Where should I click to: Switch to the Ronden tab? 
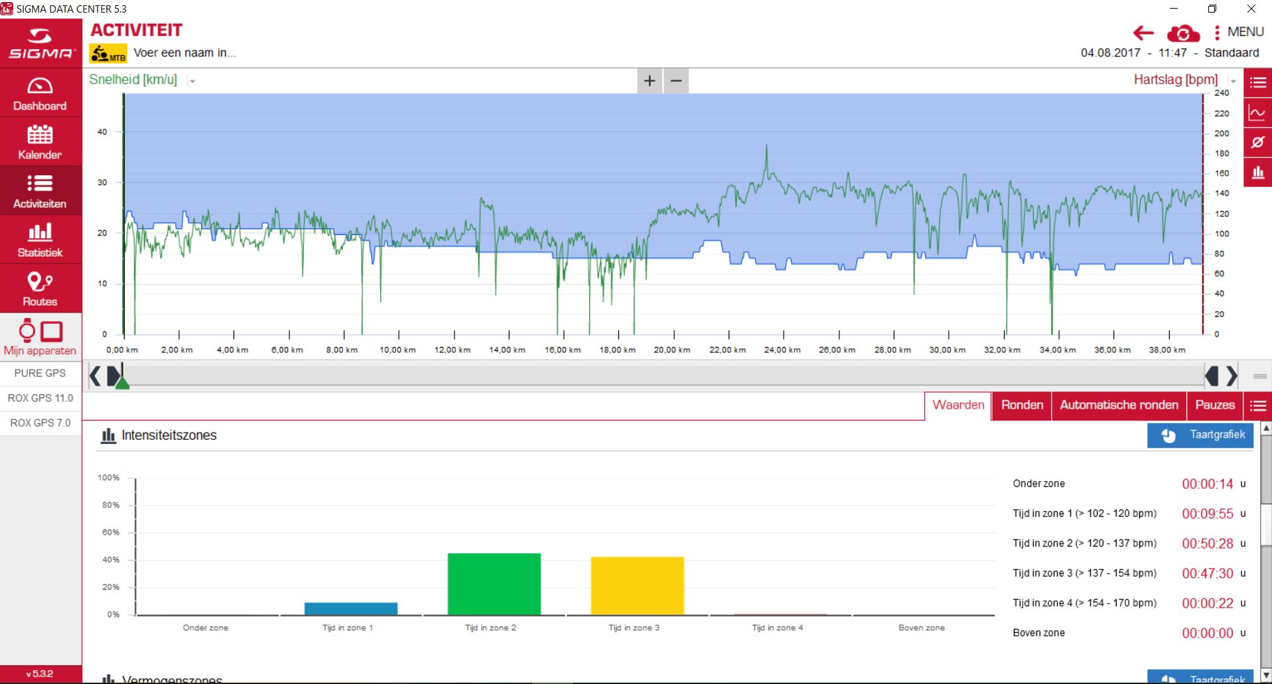coord(1022,405)
